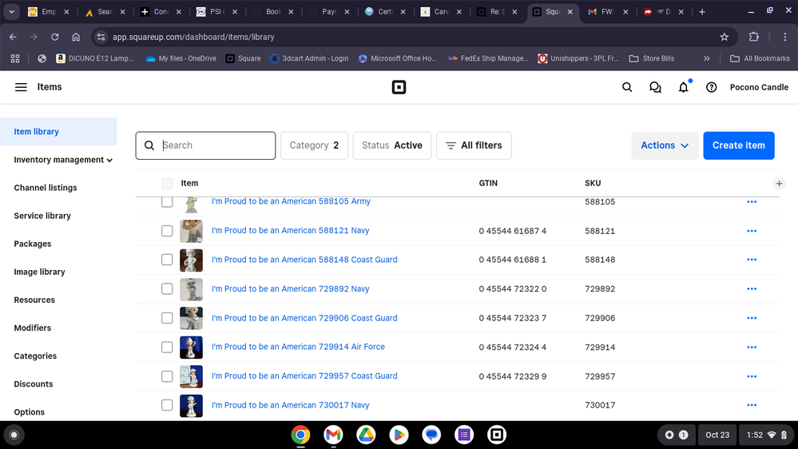Toggle the select-all items checkbox
The image size is (798, 449).
pyautogui.click(x=167, y=184)
